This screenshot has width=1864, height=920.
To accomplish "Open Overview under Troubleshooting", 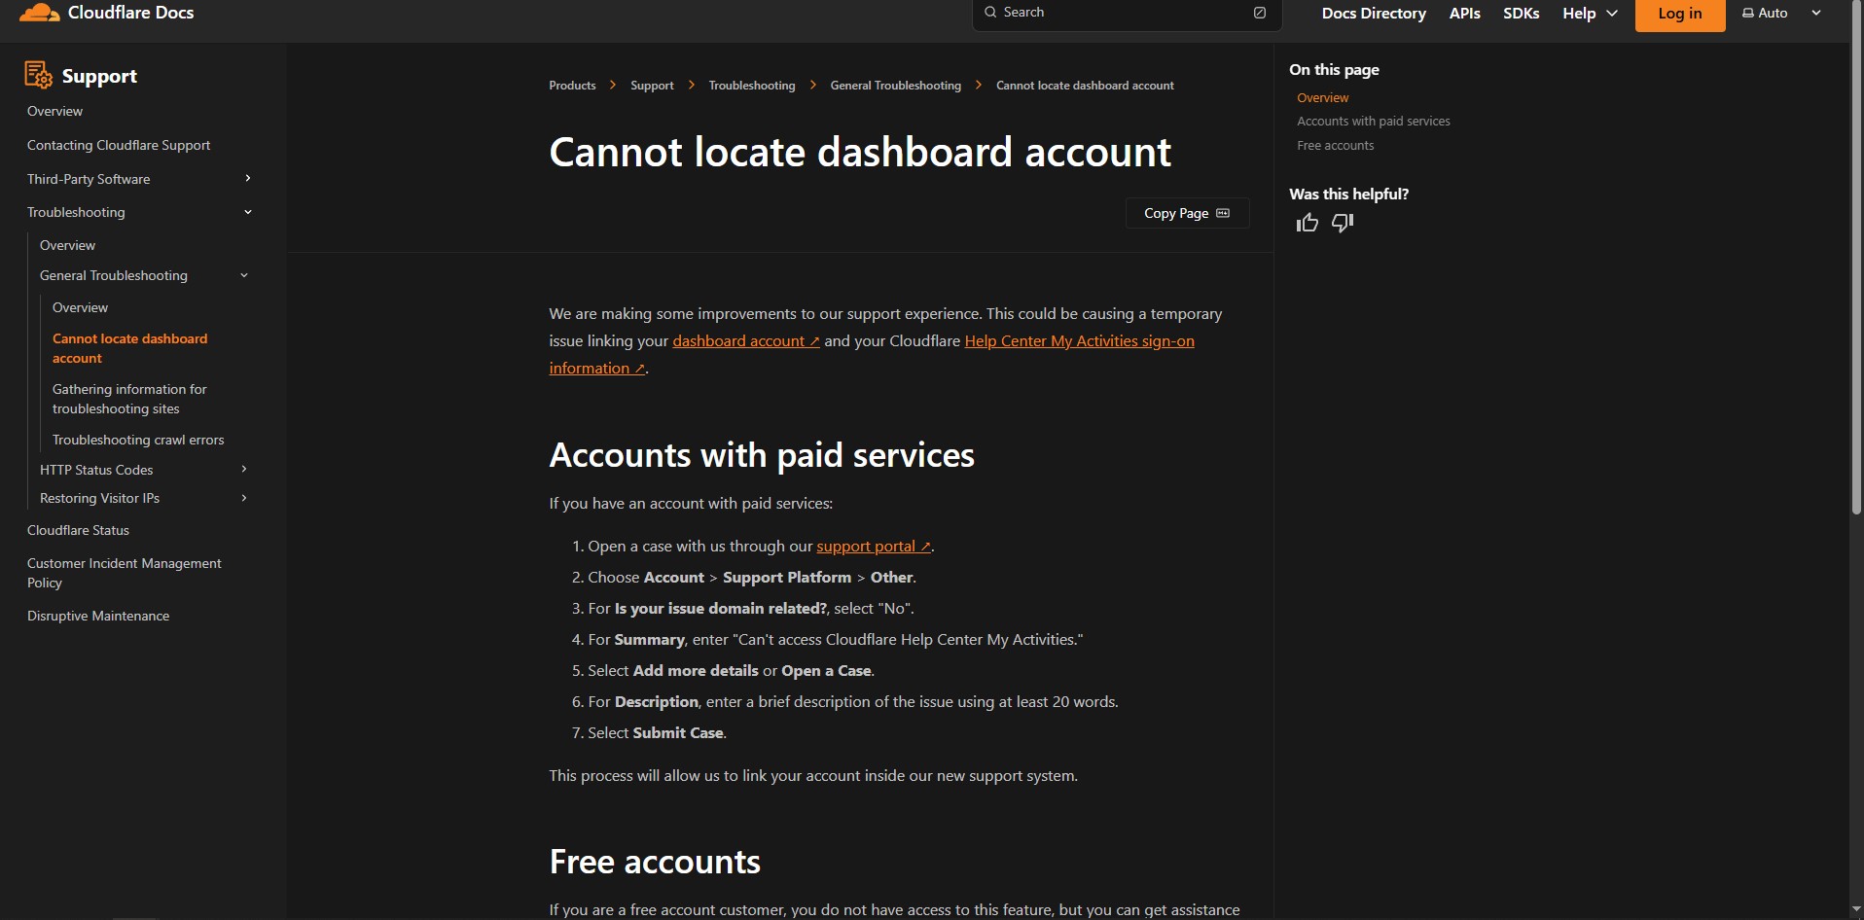I will 68,246.
